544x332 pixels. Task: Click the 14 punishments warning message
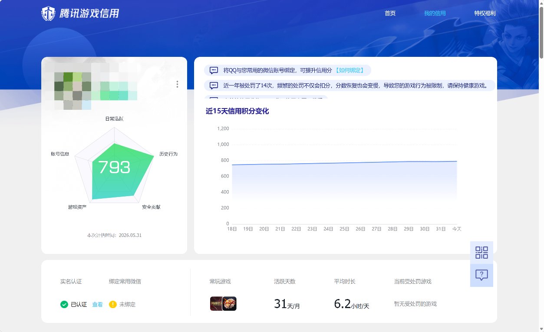pos(349,85)
